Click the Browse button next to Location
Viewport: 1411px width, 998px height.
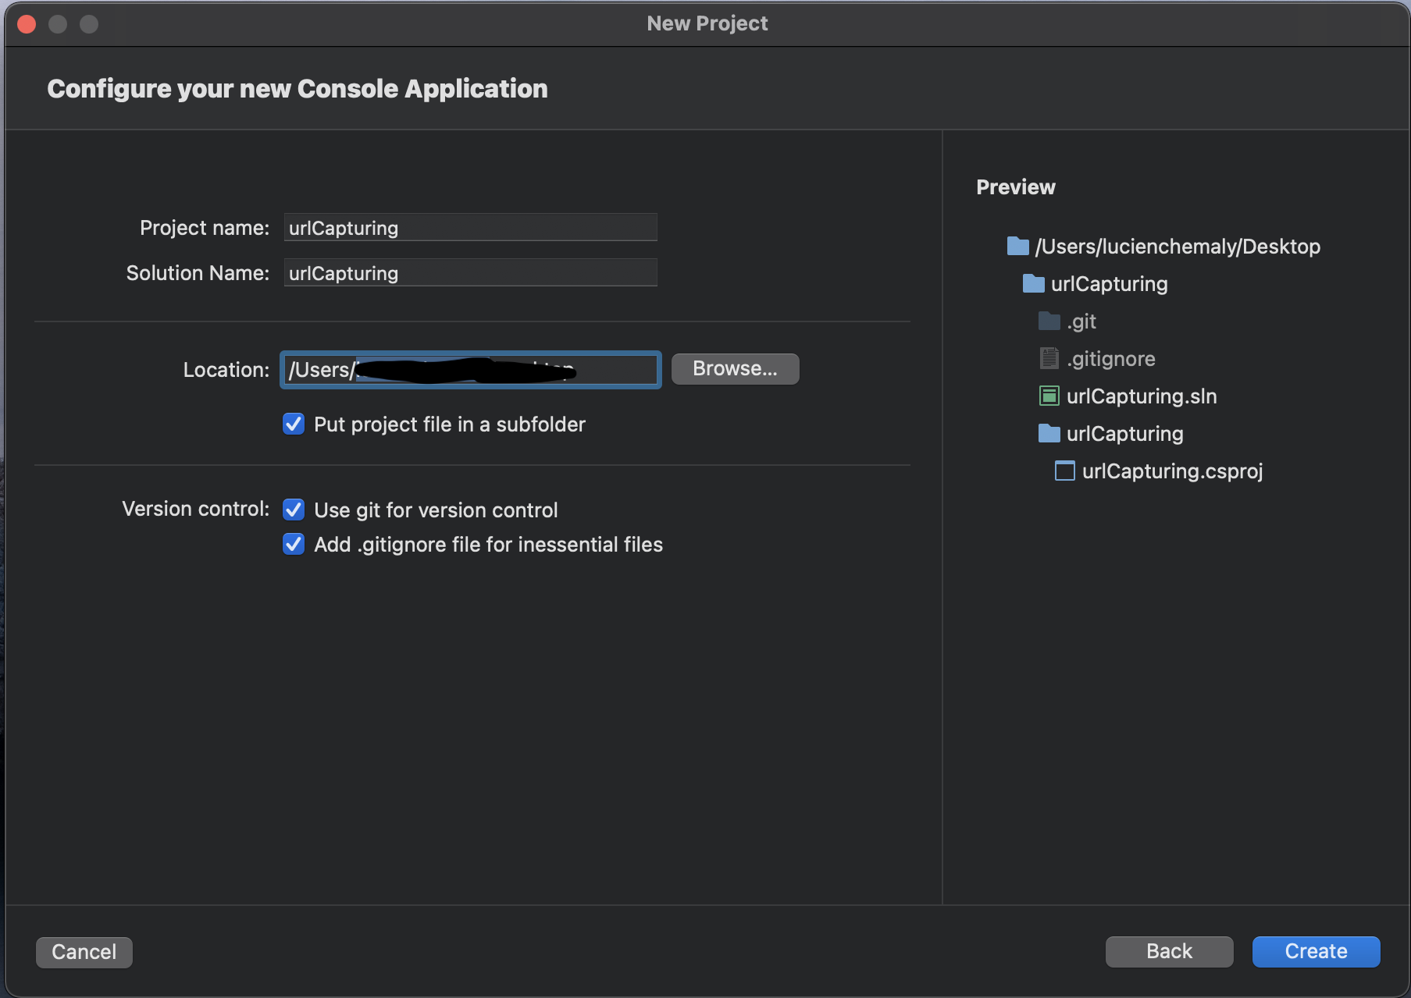pos(734,368)
